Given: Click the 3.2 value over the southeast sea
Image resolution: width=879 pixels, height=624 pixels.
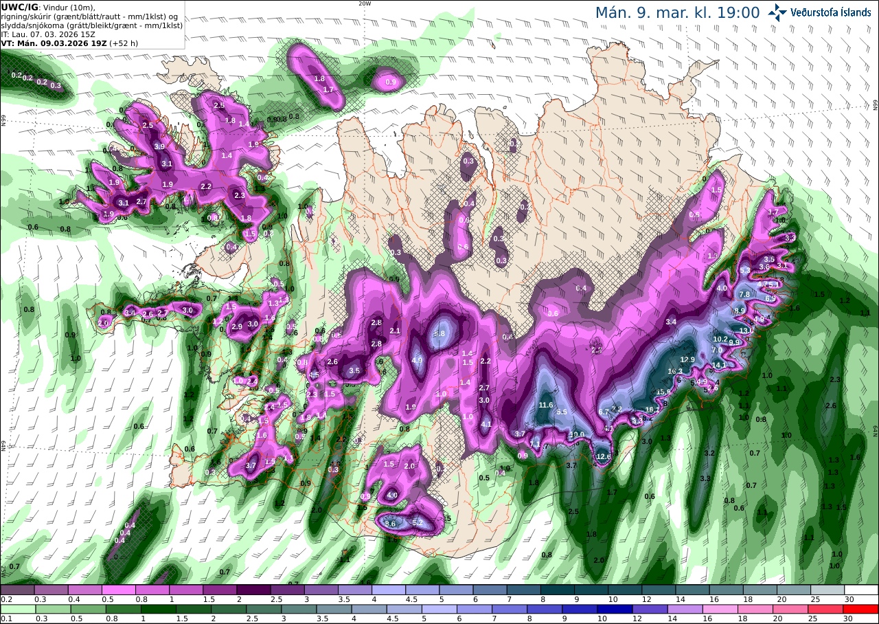Looking at the screenshot, I should pyautogui.click(x=710, y=453).
